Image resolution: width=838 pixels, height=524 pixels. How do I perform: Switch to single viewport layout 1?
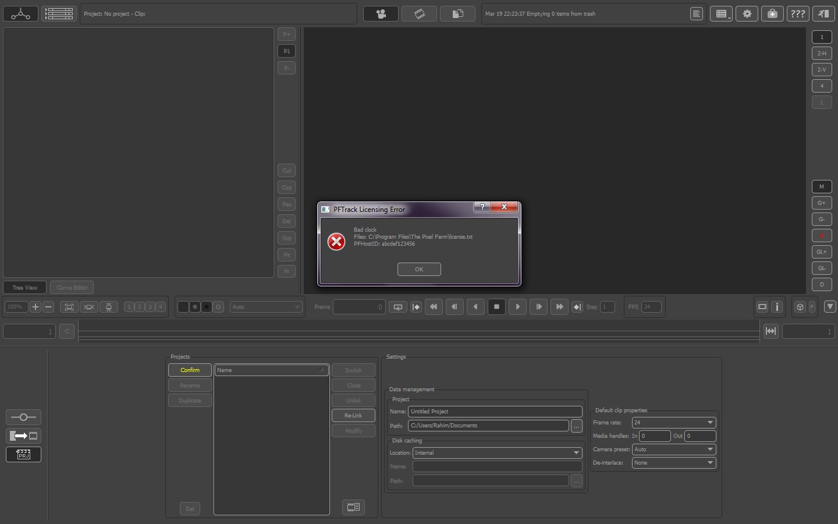822,37
